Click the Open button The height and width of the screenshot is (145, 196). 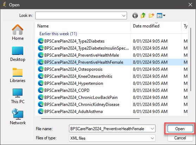[180, 128]
